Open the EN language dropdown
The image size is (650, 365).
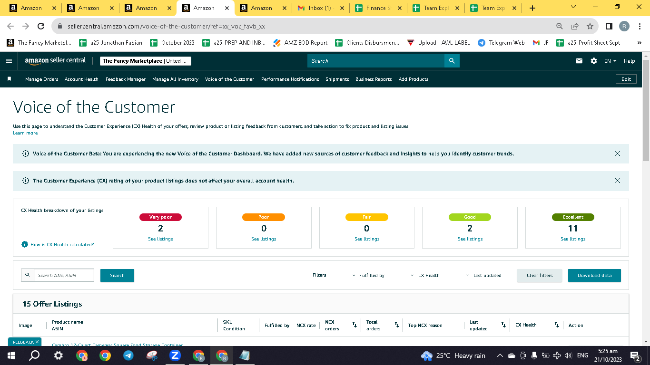[x=611, y=61]
